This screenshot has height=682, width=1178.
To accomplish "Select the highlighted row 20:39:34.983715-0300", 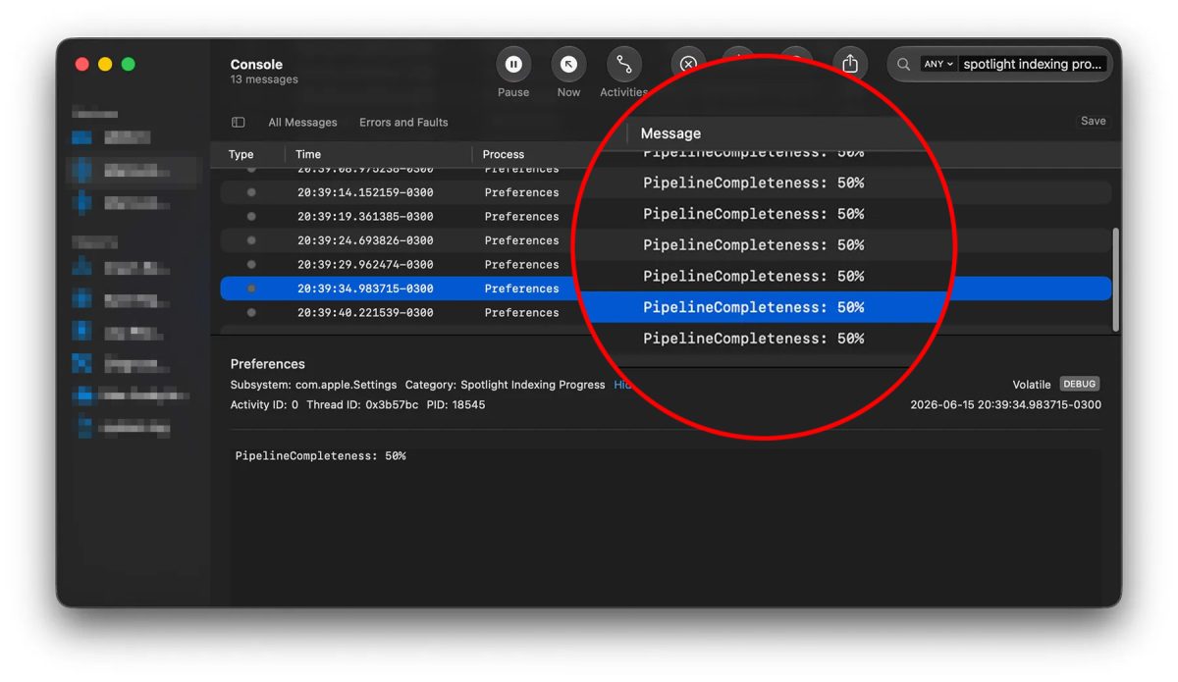I will pyautogui.click(x=666, y=289).
